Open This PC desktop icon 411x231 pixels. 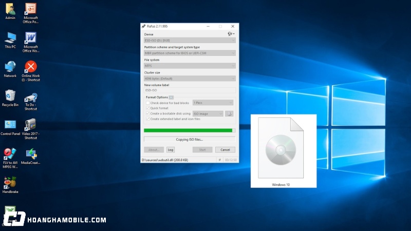(10, 40)
